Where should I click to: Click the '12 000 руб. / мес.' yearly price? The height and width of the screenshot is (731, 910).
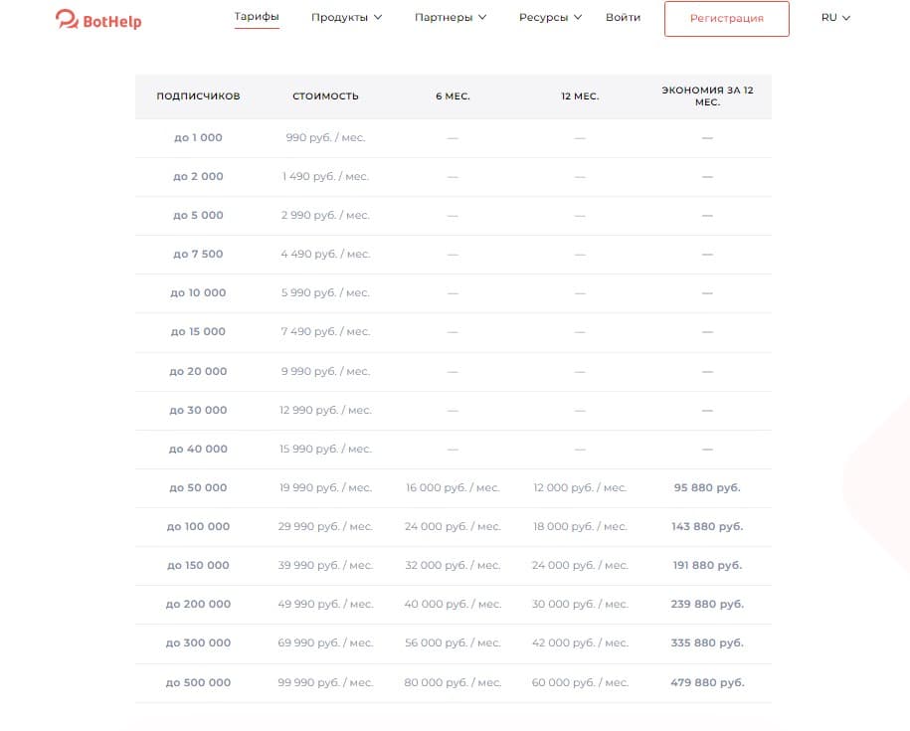pos(580,488)
